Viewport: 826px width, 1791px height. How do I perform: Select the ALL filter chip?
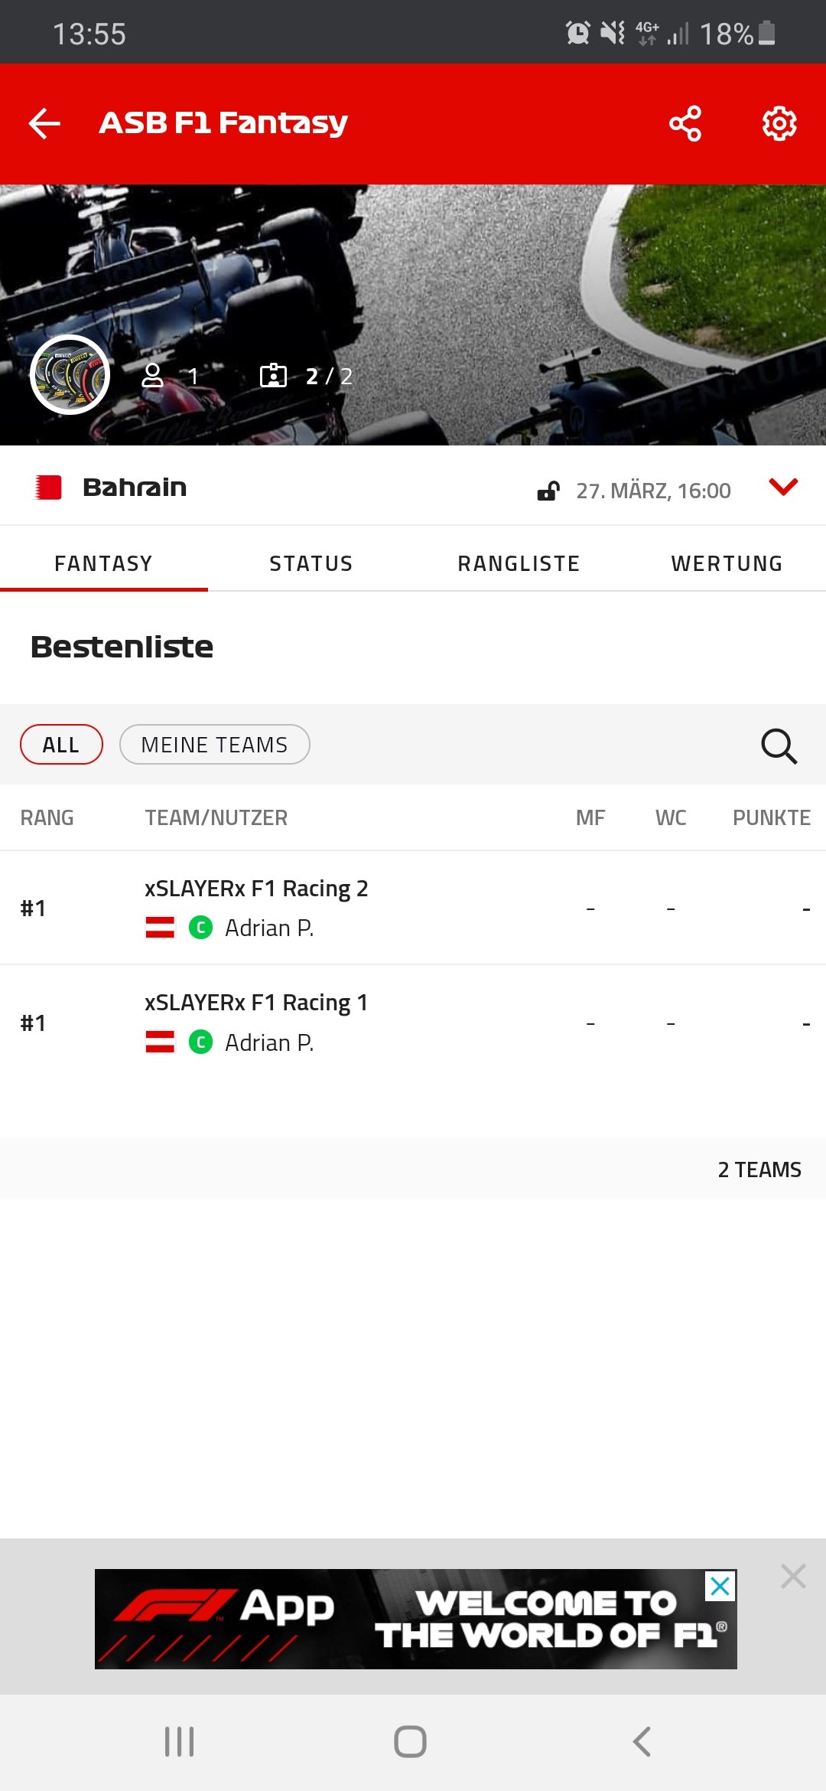[61, 745]
